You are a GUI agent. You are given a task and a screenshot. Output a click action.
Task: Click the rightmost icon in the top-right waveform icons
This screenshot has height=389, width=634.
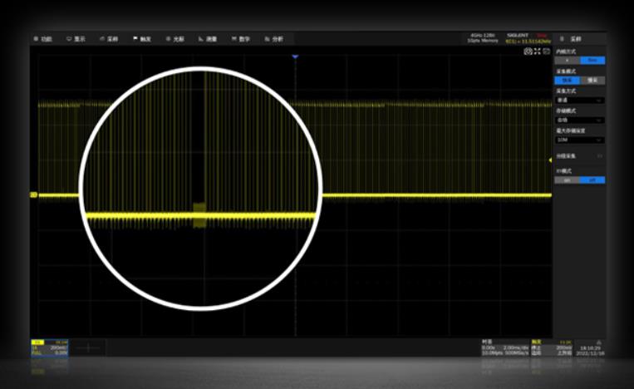(546, 52)
